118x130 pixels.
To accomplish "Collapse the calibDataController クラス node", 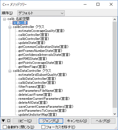I will (10, 71).
